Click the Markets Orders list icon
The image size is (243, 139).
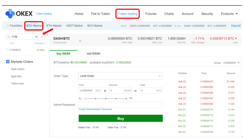8,62
